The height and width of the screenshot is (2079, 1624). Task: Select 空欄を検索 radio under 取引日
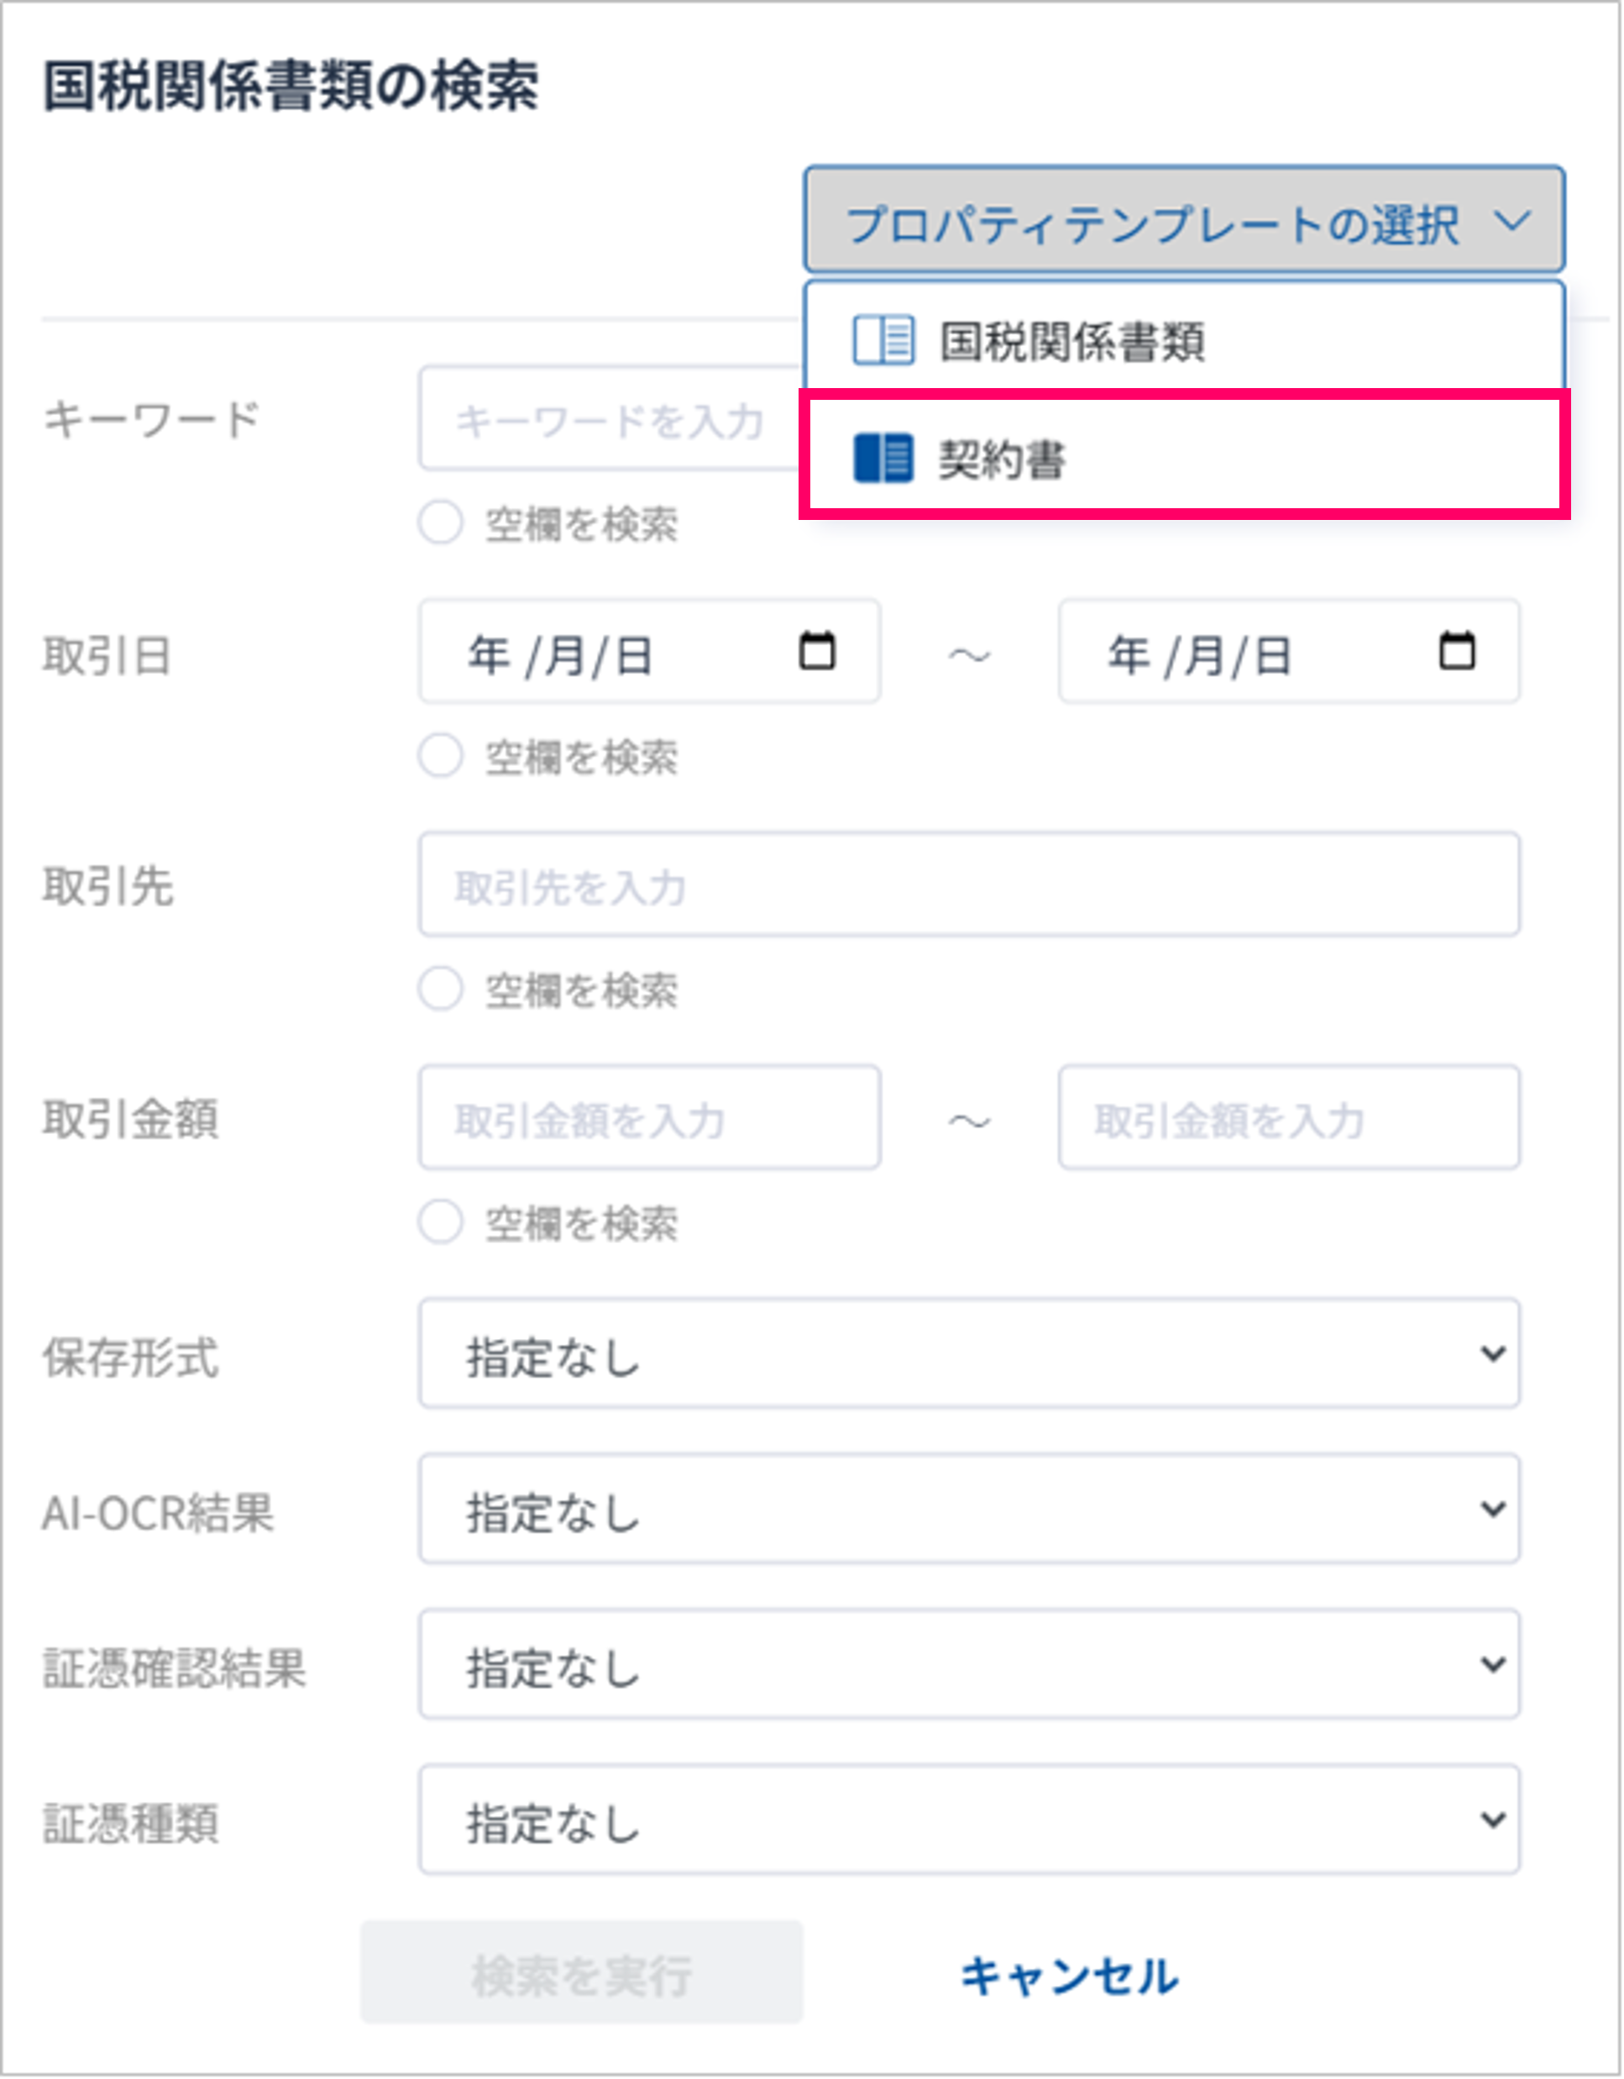click(x=441, y=756)
